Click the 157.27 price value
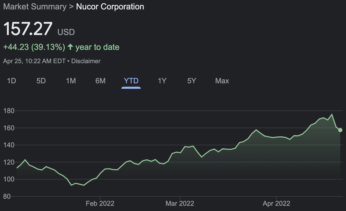 click(x=28, y=28)
